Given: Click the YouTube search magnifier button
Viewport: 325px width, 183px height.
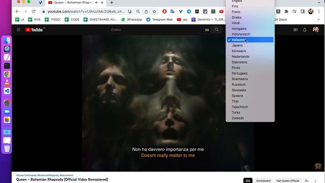Looking at the screenshot, I should pos(217,30).
